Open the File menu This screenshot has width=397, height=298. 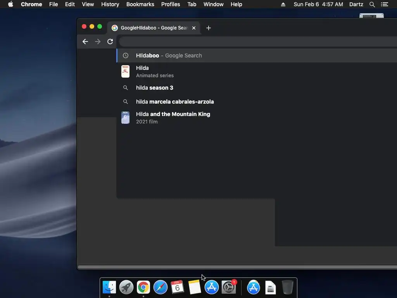(x=54, y=4)
